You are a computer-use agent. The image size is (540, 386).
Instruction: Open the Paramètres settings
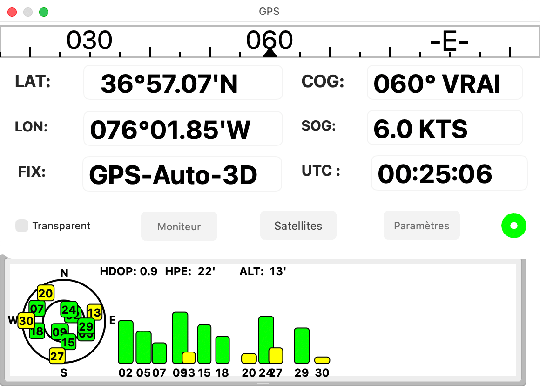click(x=422, y=226)
